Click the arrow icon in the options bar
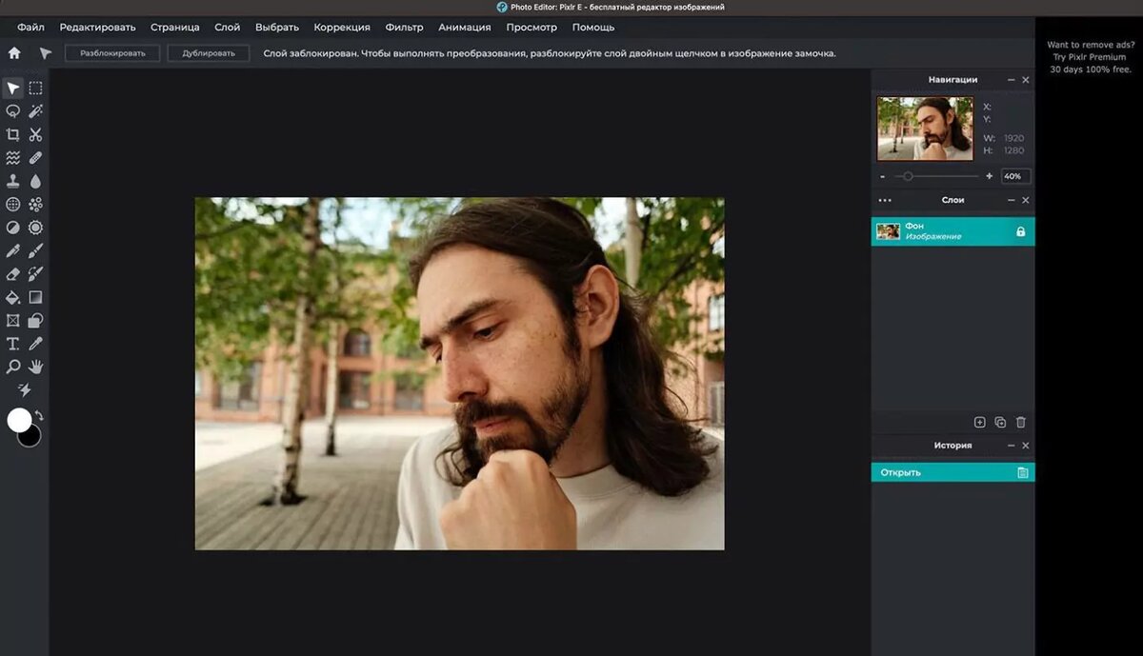This screenshot has width=1143, height=656. click(45, 53)
